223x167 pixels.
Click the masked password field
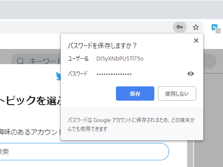pyautogui.click(x=114, y=74)
